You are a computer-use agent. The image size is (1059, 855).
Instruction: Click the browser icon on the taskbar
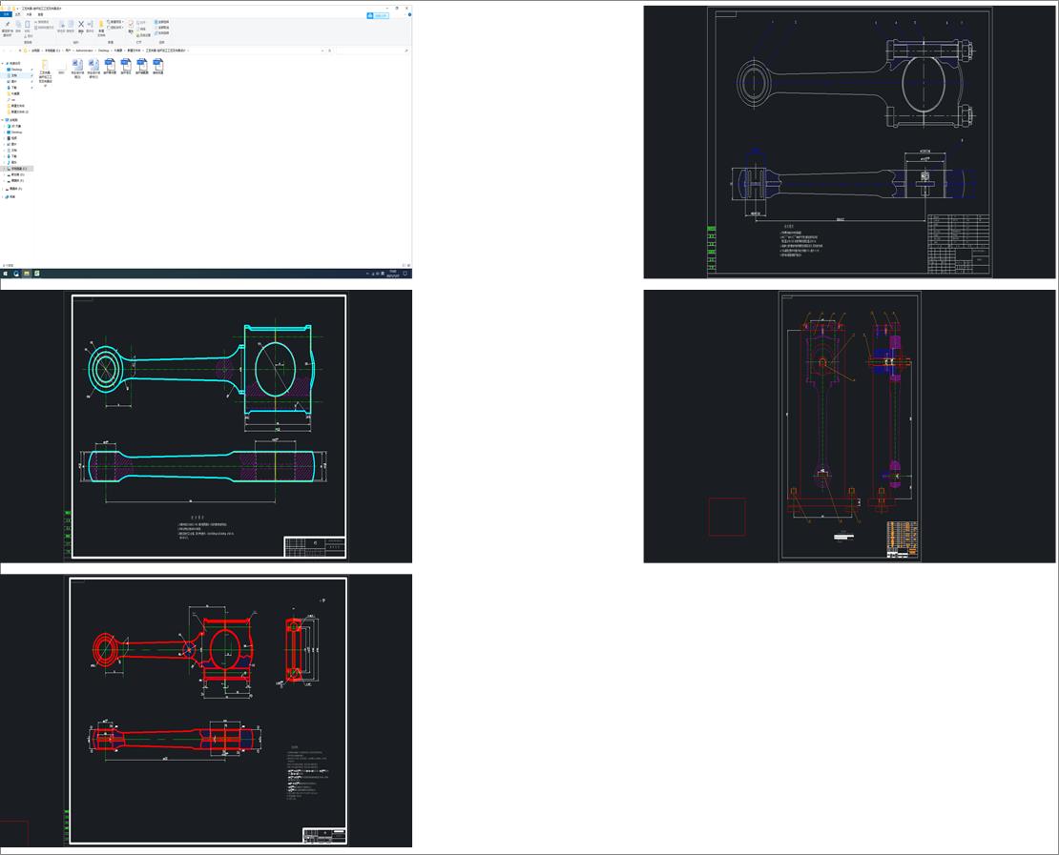coord(16,274)
